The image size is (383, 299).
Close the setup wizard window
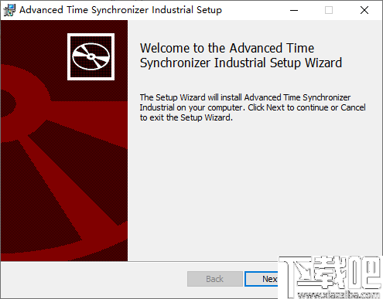(x=364, y=10)
